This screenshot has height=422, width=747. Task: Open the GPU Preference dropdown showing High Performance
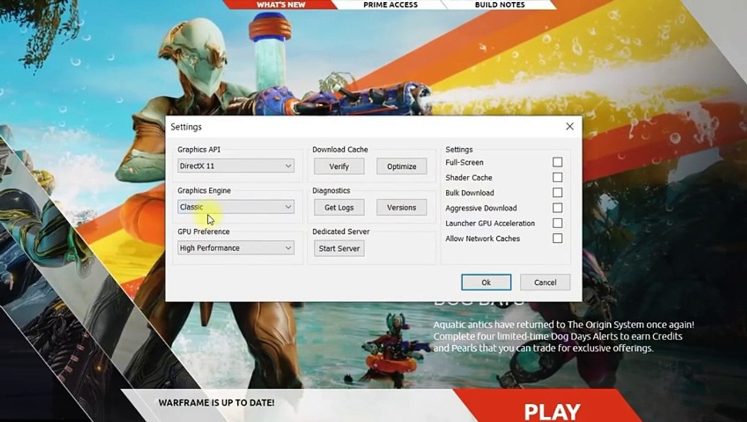pos(235,248)
